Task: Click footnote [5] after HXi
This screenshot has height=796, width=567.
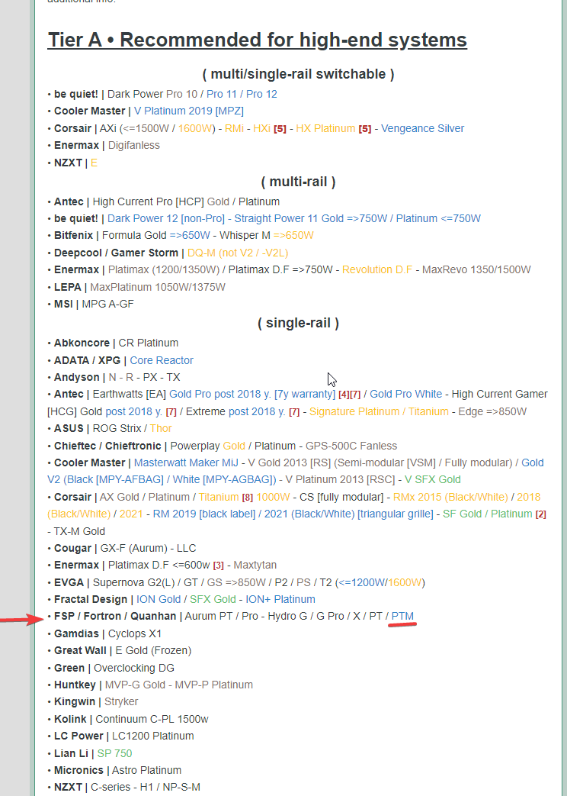Action: click(280, 129)
